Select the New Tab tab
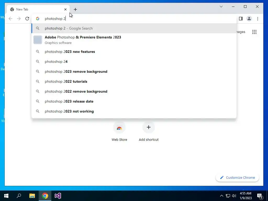268x201 pixels. [x=38, y=9]
